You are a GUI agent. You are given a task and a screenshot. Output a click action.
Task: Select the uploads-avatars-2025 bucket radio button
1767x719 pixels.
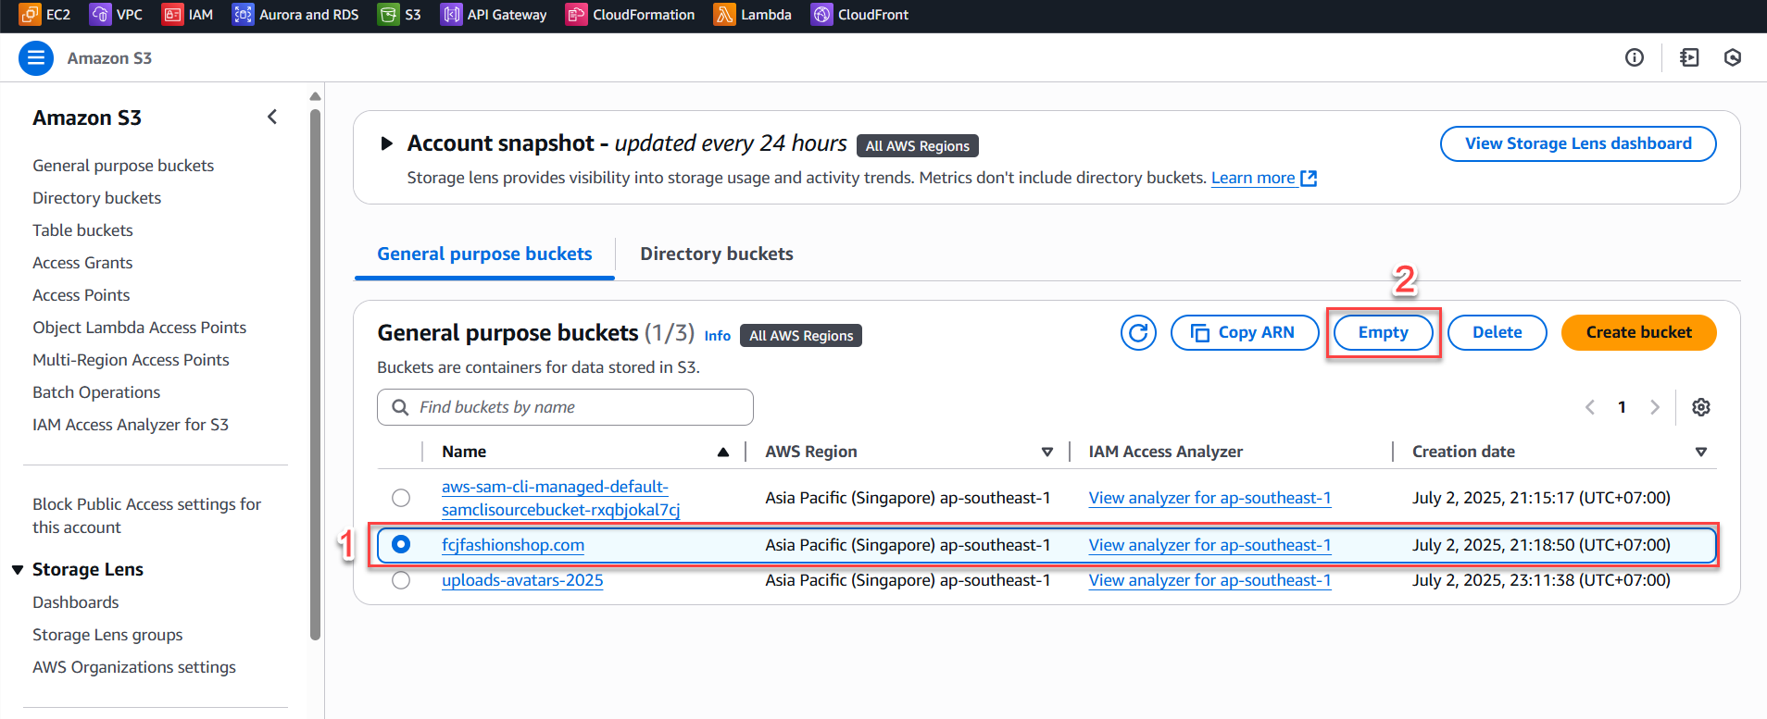tap(401, 580)
